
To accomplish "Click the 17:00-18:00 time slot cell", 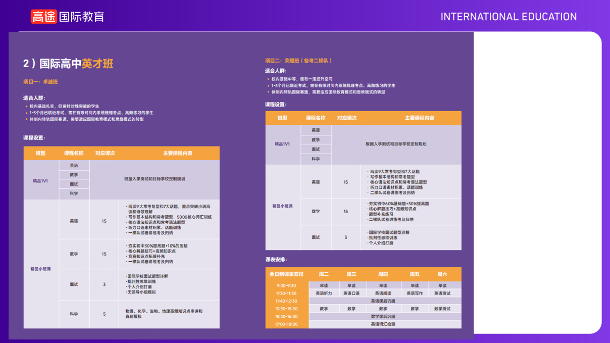I will pyautogui.click(x=286, y=324).
